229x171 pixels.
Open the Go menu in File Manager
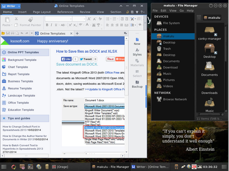click(x=181, y=11)
